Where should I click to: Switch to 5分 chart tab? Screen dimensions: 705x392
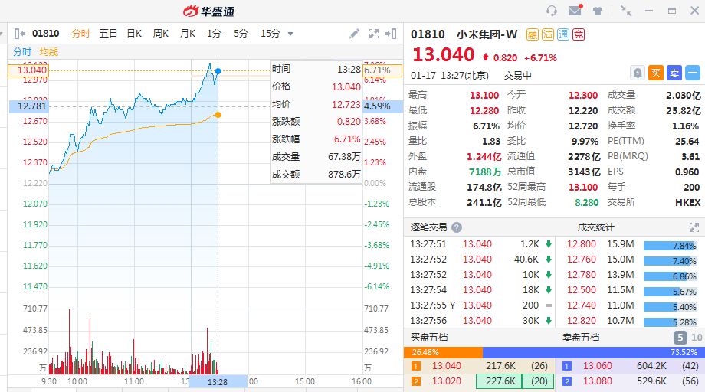click(241, 34)
